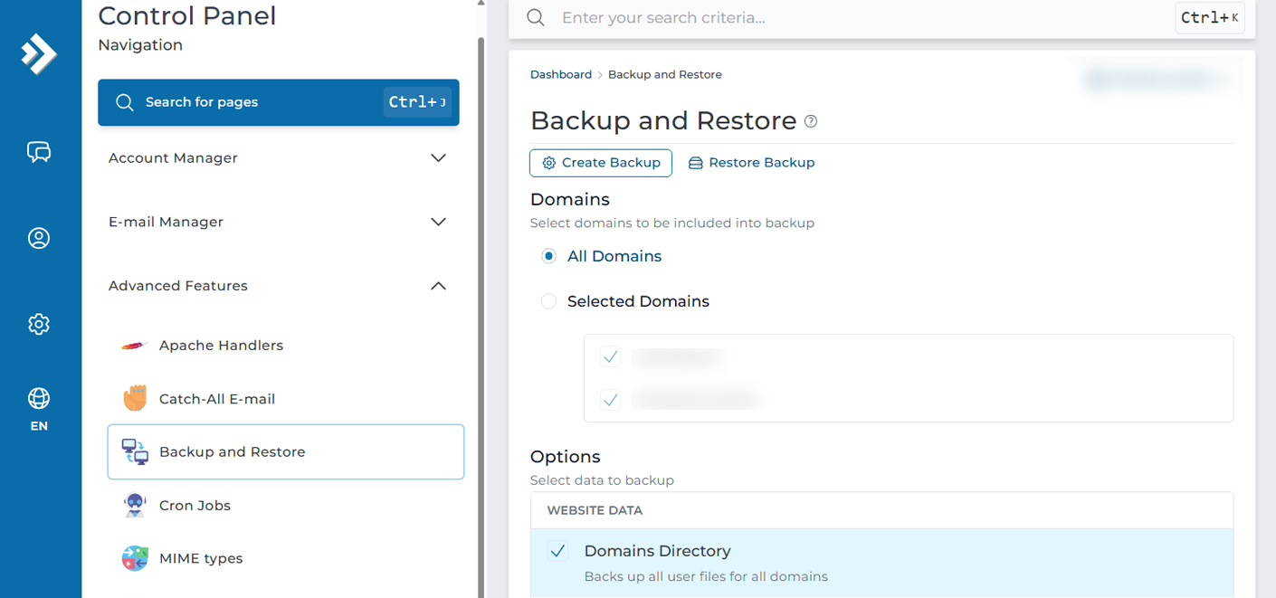The image size is (1276, 598).
Task: Click the globe language icon
Action: (39, 398)
